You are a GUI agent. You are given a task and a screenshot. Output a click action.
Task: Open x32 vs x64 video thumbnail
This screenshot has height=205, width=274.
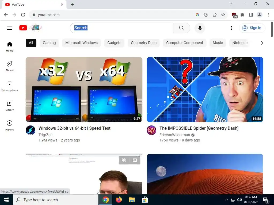[x=84, y=89]
